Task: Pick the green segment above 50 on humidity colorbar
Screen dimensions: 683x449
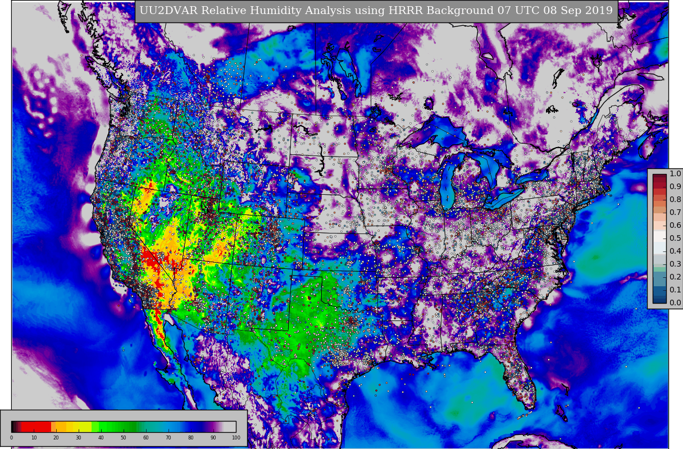Action: click(124, 427)
